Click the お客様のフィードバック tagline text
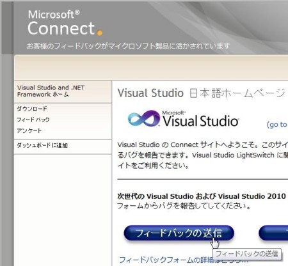Image resolution: width=288 pixels, height=266 pixels. point(128,46)
